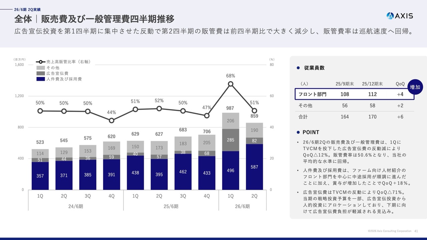Screen dimensions: 427x240
Task: Click the round 増加 badge
Action: point(415,87)
